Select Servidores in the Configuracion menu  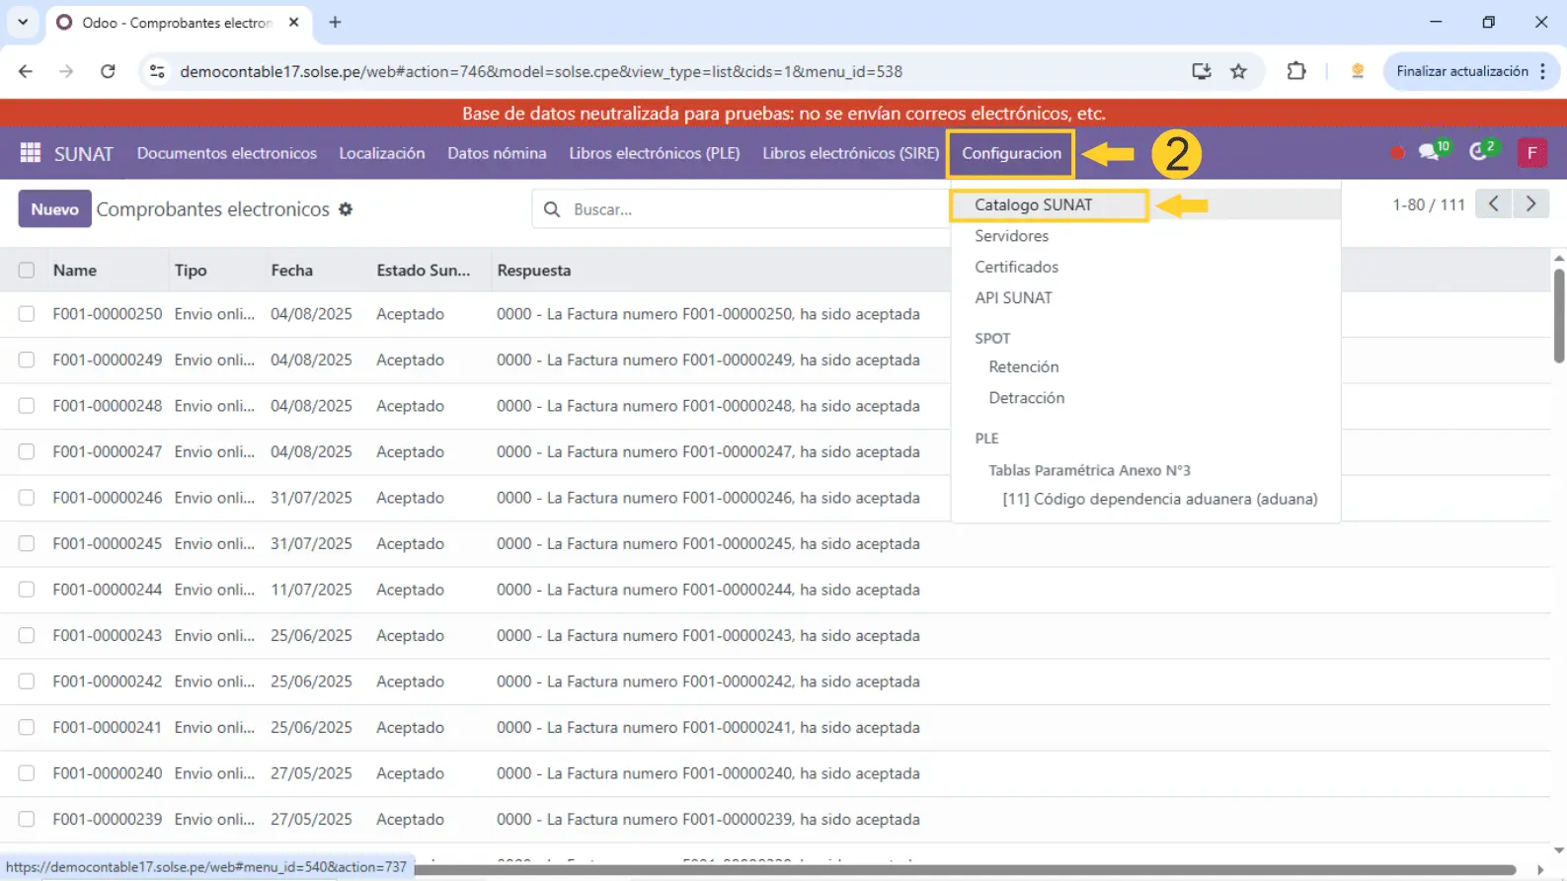coord(1012,236)
